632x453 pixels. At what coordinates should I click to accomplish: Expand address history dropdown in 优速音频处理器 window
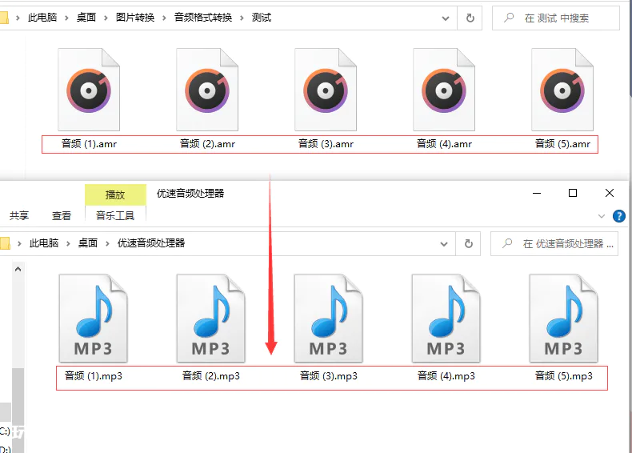pos(444,244)
